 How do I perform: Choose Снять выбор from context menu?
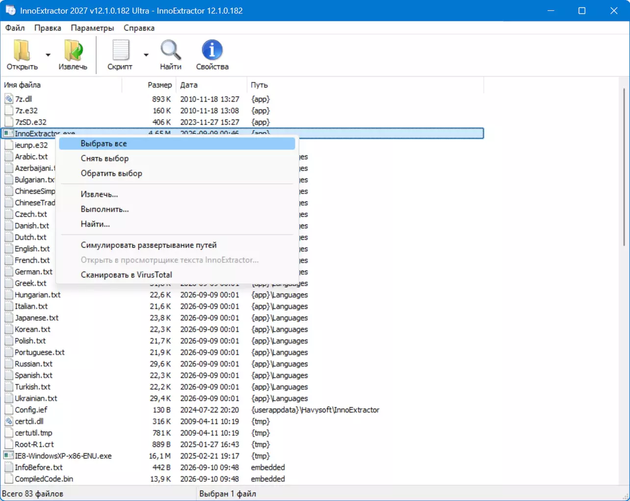[177, 158]
